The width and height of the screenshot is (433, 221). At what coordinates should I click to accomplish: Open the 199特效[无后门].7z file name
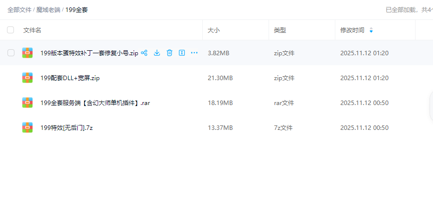67,128
